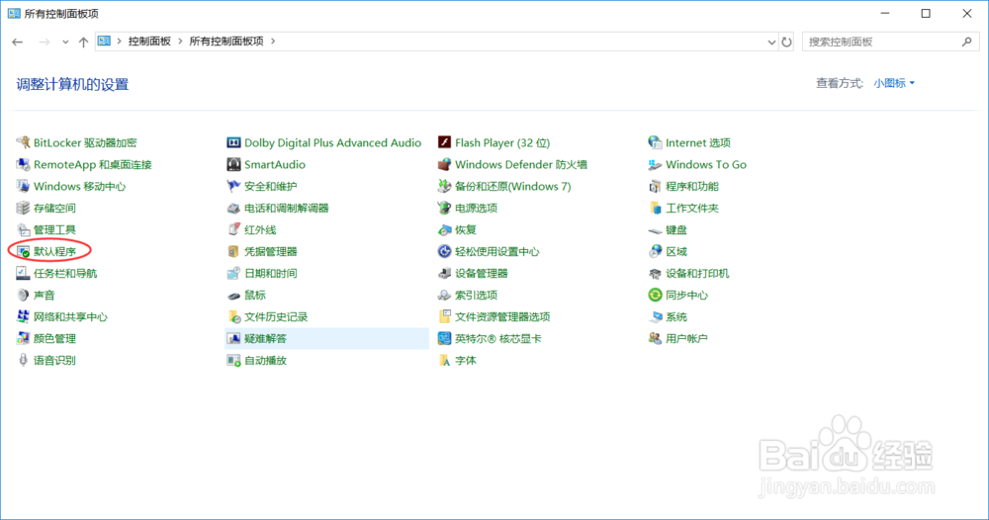Expand the address bar history dropdown

(771, 43)
